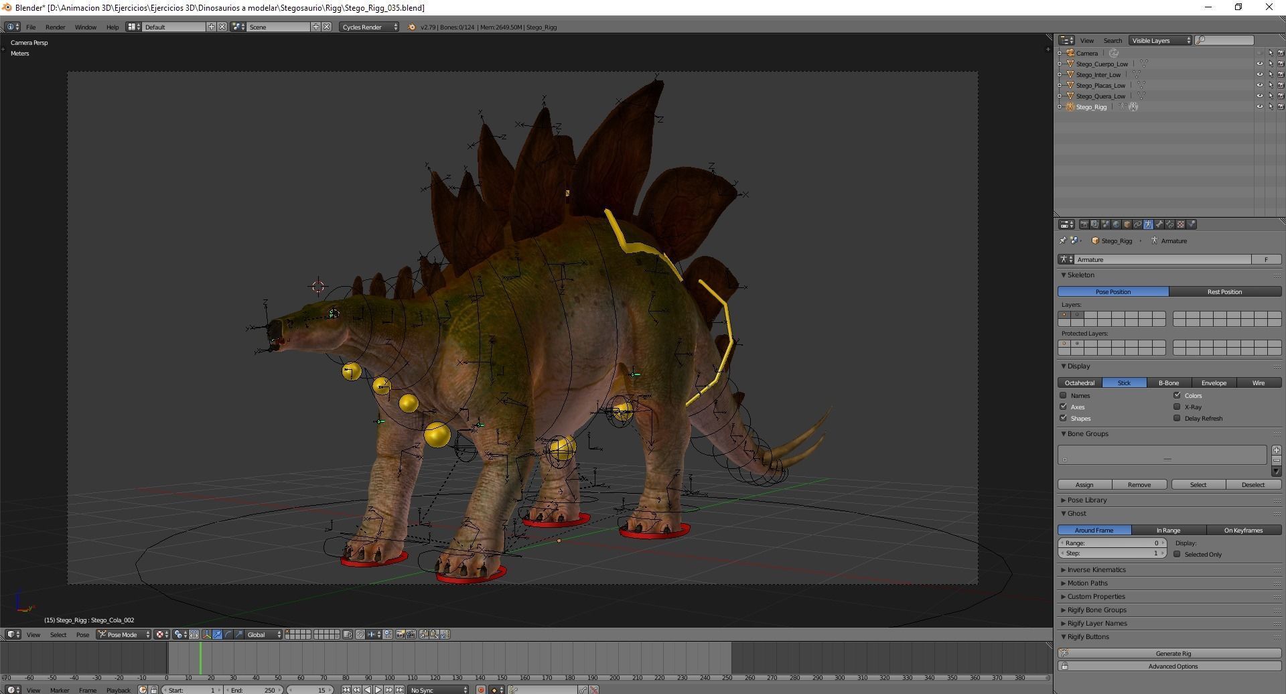
Task: Toggle renderability of Stego_Inter_Low
Action: 1281,75
